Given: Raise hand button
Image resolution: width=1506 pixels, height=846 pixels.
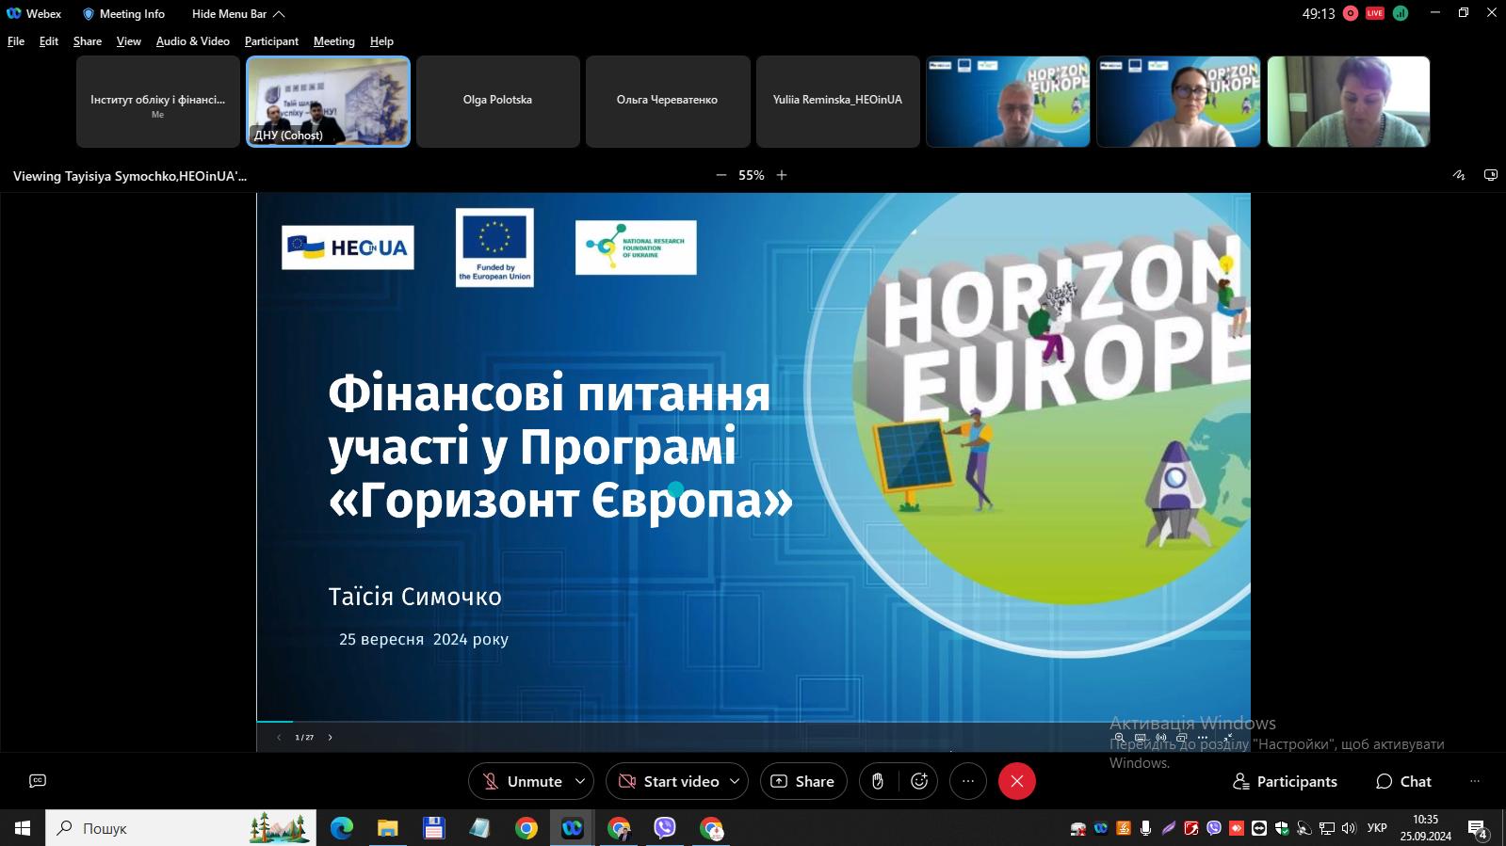Looking at the screenshot, I should 878,781.
